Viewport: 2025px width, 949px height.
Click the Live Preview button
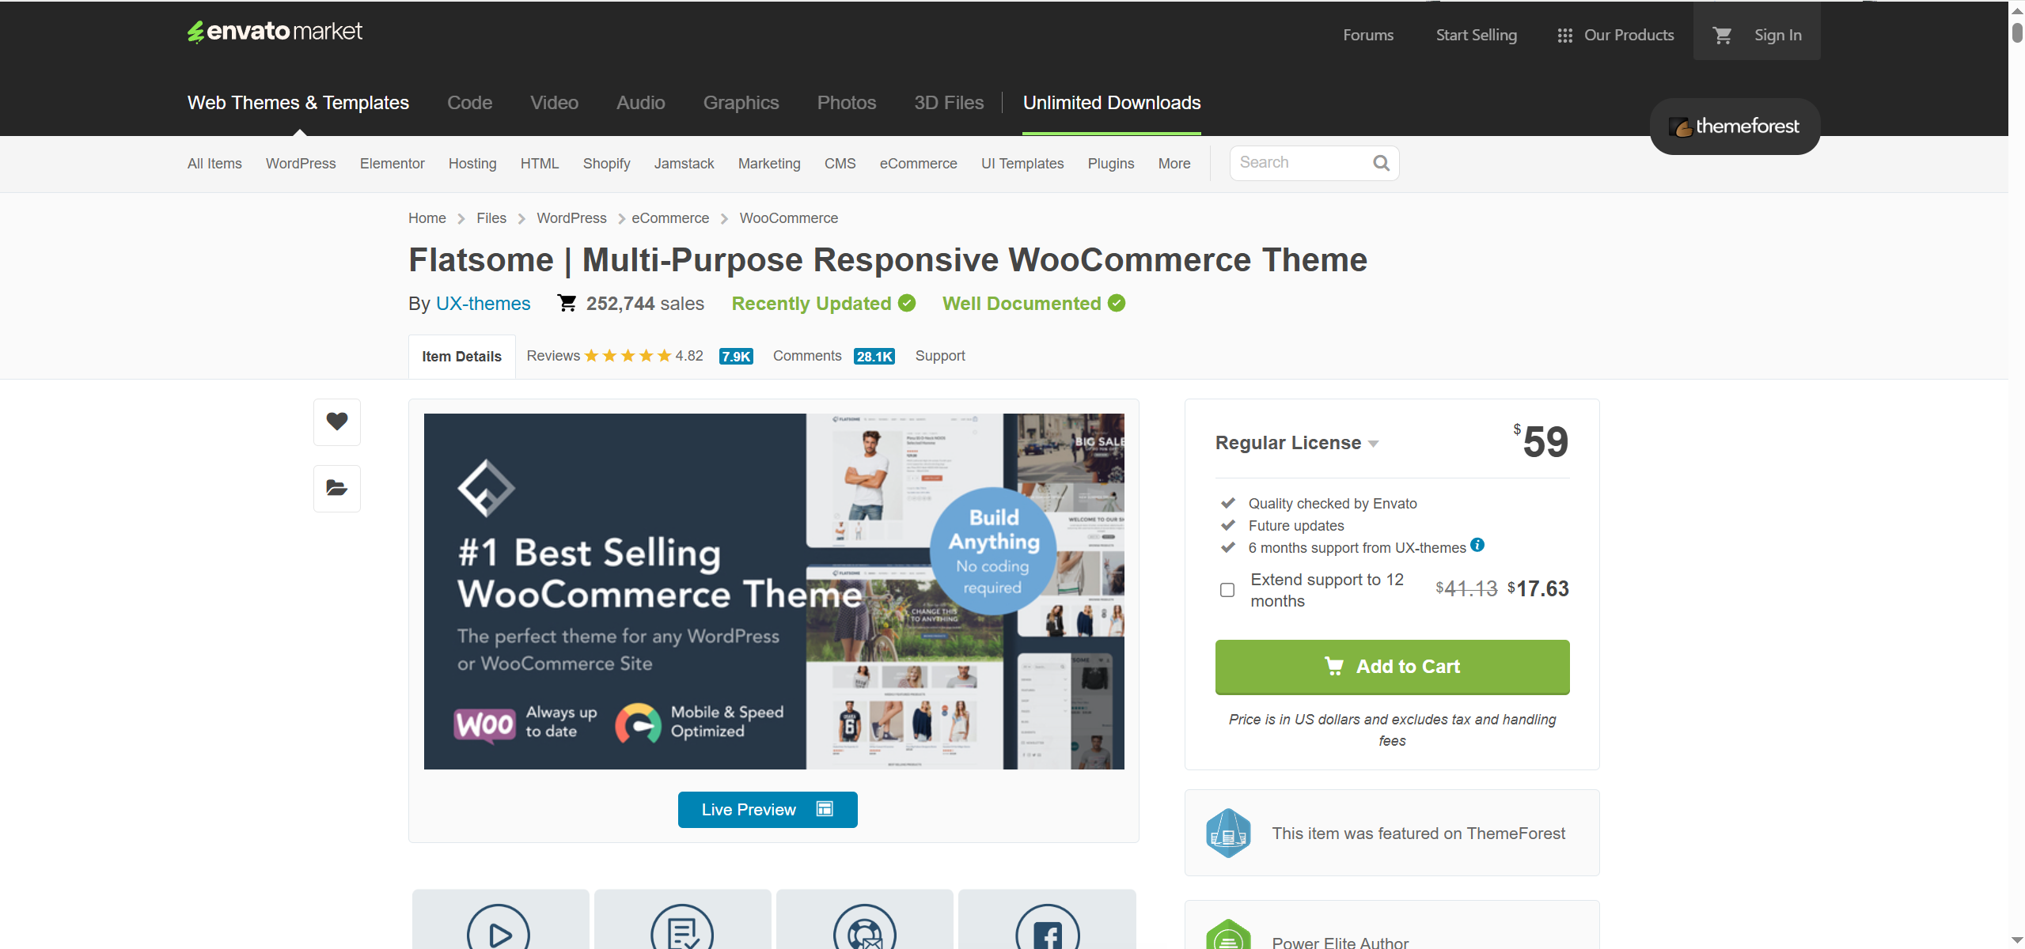click(767, 810)
